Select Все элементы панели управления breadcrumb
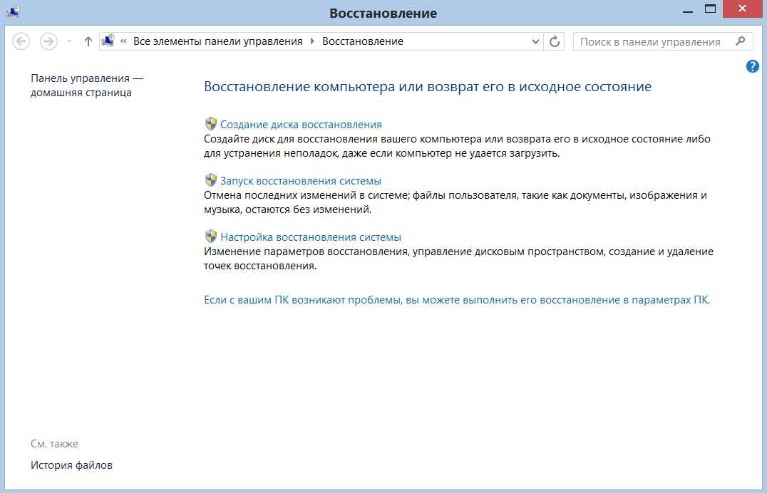The width and height of the screenshot is (767, 493). pos(218,41)
